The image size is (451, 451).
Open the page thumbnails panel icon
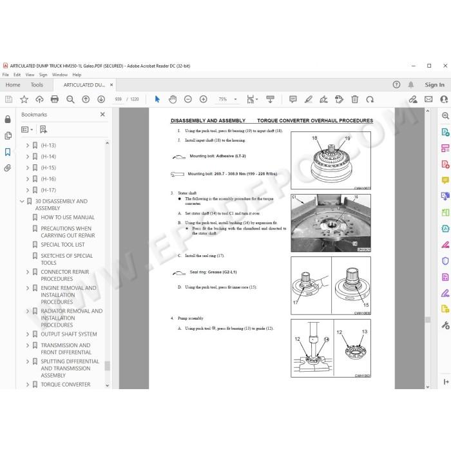point(8,135)
